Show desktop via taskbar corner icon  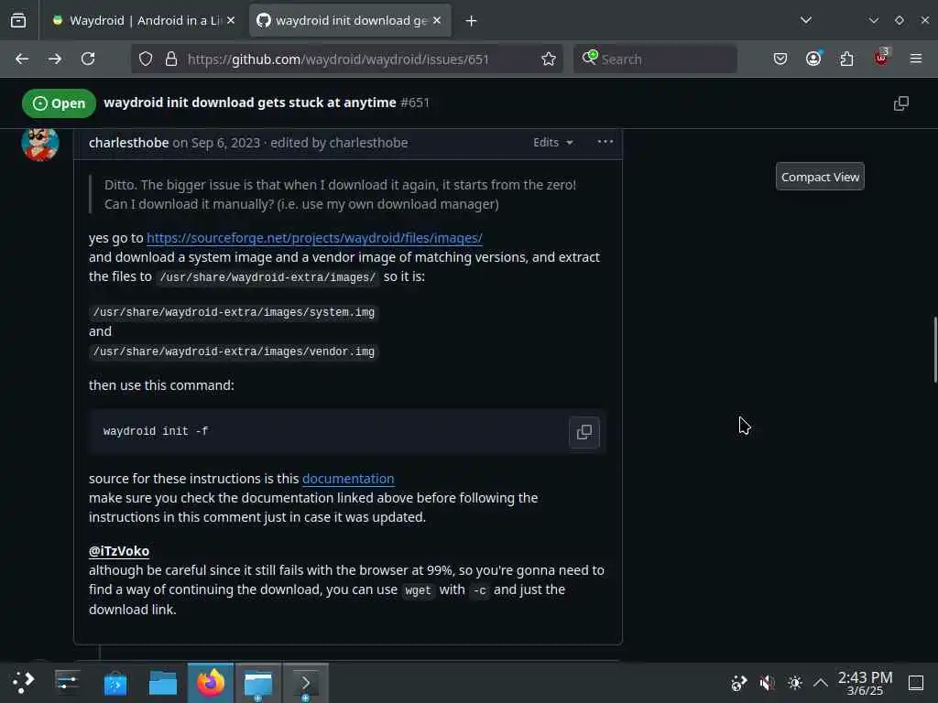pyautogui.click(x=916, y=682)
